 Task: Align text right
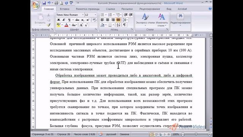pyautogui.click(x=113, y=20)
